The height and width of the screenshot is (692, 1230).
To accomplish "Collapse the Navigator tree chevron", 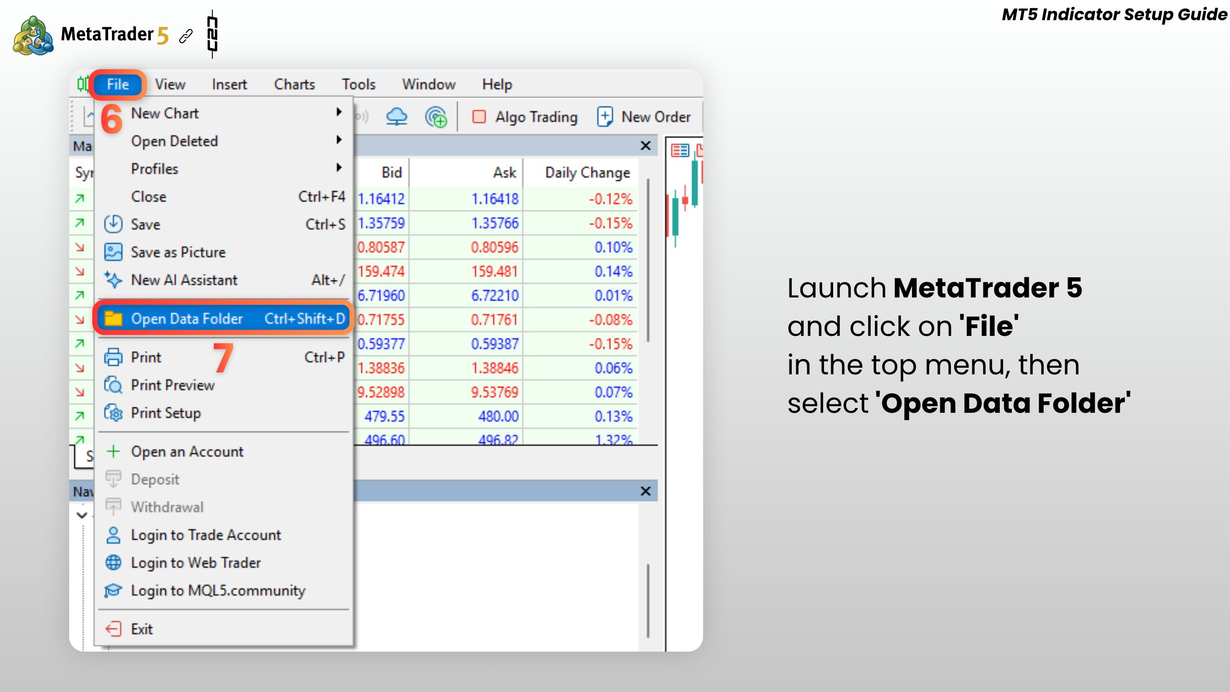I will pyautogui.click(x=82, y=515).
